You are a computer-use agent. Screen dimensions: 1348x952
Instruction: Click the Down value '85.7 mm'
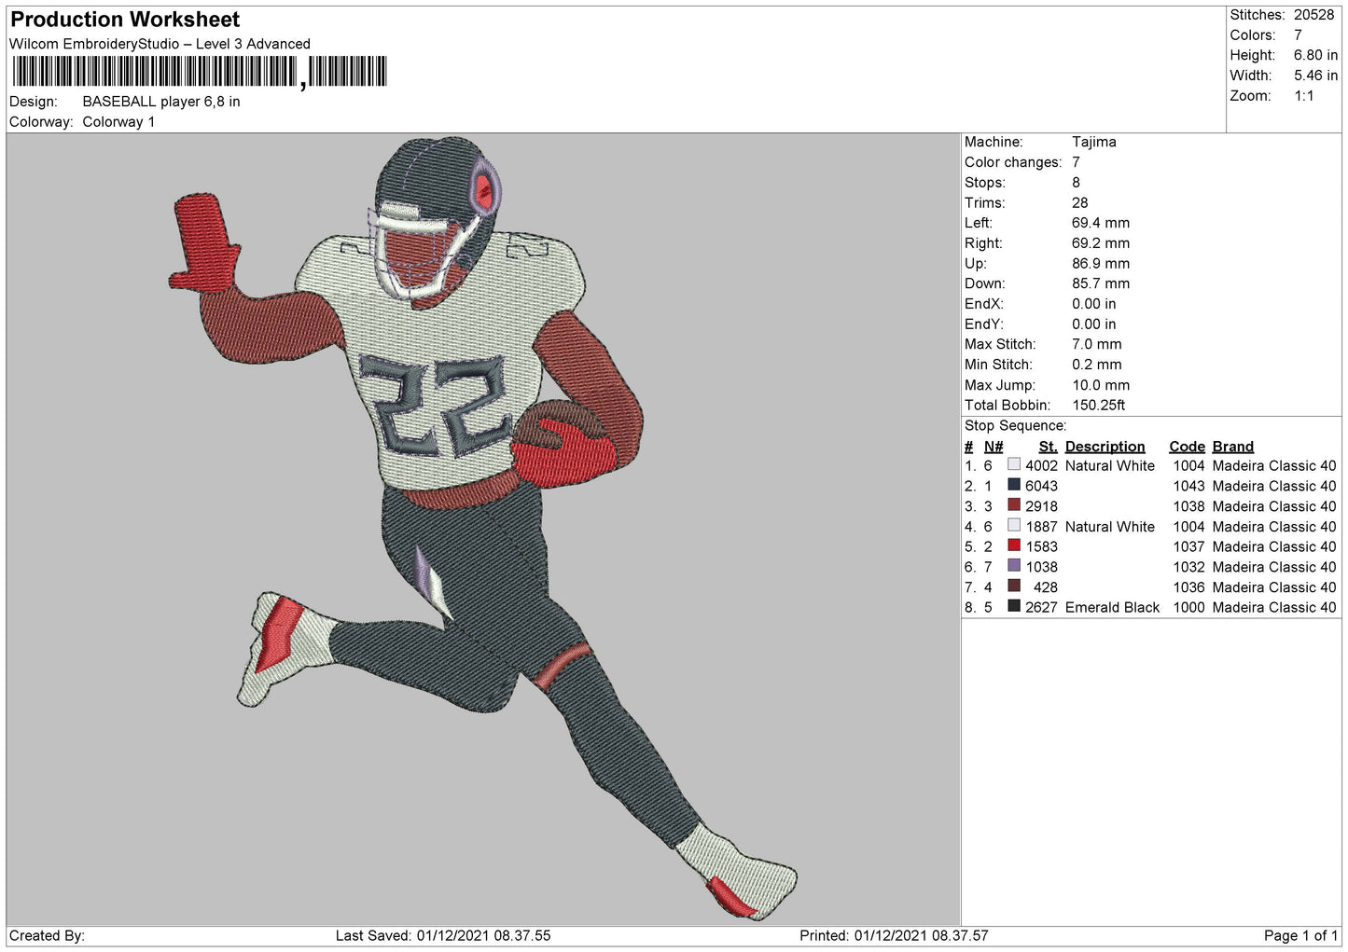click(1101, 283)
